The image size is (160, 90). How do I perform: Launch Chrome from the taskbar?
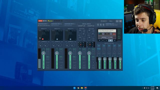pyautogui.click(x=78, y=88)
